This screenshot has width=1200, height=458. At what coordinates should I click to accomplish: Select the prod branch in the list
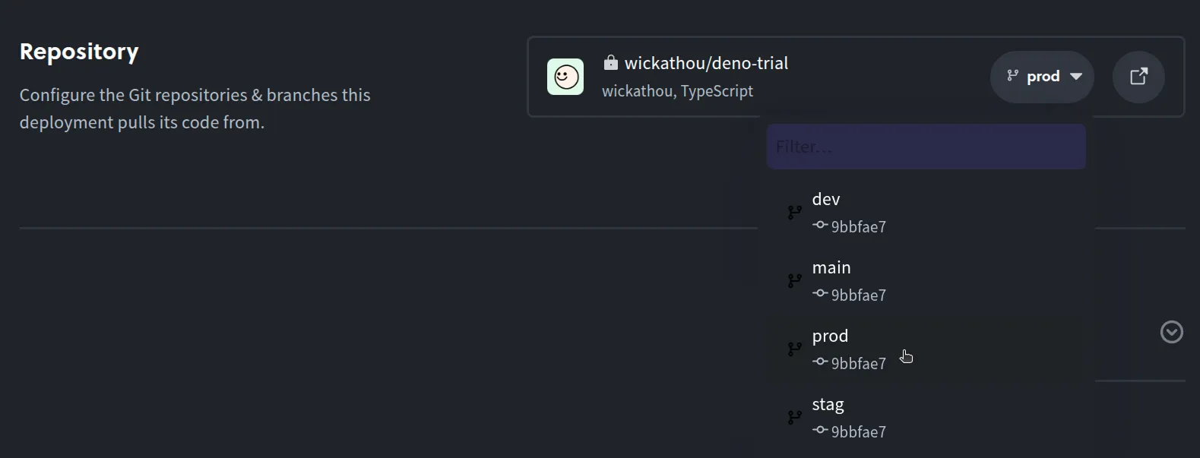[830, 336]
